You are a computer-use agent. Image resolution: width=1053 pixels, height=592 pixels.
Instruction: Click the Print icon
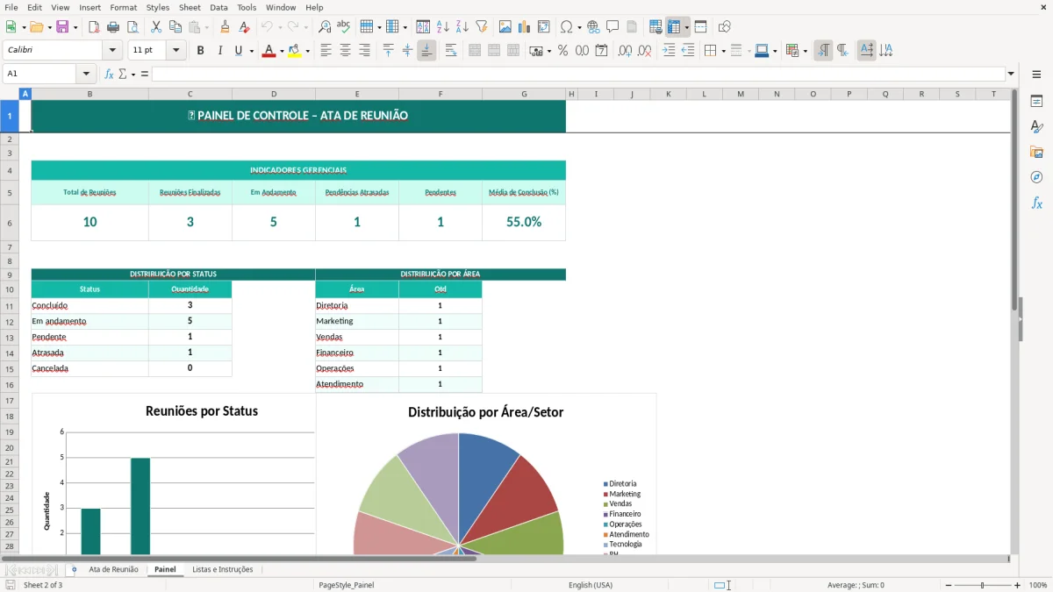[x=113, y=27]
